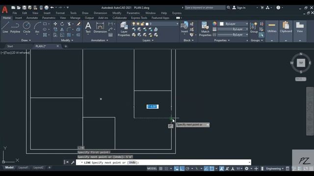Screen dimensions: 314x176
Task: Click the Undo arrow in quick access toolbar
Action: coord(52,8)
